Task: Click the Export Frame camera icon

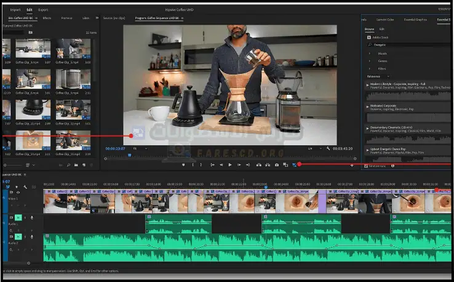Action: [x=277, y=164]
